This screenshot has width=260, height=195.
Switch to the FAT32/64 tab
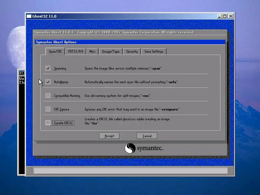(x=76, y=51)
